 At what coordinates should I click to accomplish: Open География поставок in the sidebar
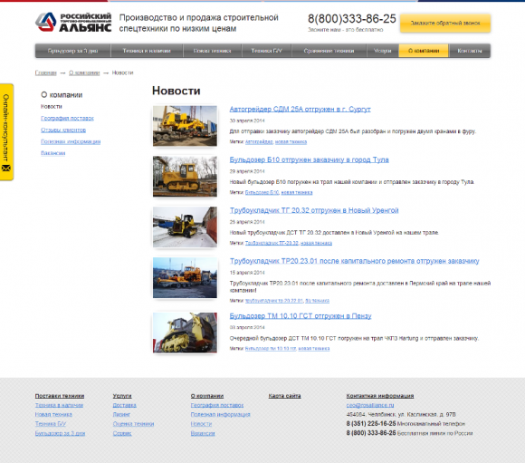(x=67, y=119)
